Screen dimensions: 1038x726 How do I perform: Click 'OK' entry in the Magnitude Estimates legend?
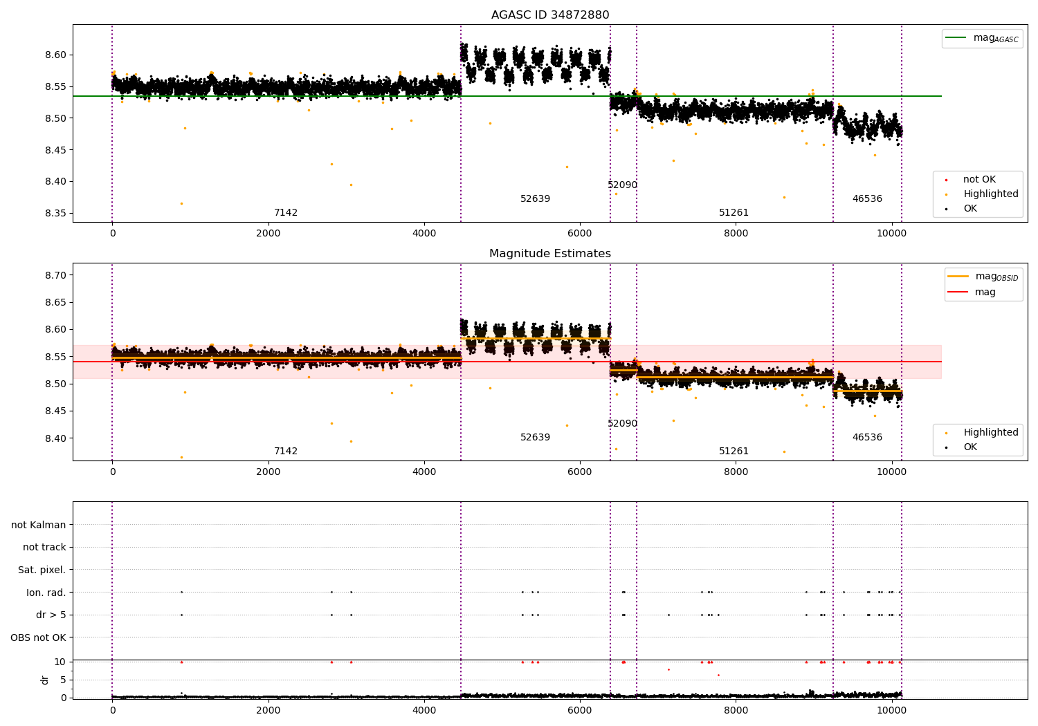click(970, 447)
